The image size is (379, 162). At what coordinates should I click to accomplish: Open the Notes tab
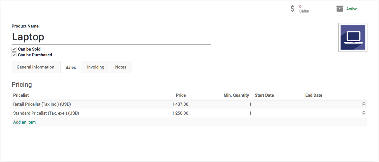click(121, 67)
